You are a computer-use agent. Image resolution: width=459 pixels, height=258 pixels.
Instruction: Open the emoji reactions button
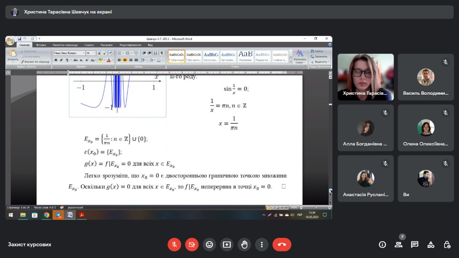209,245
